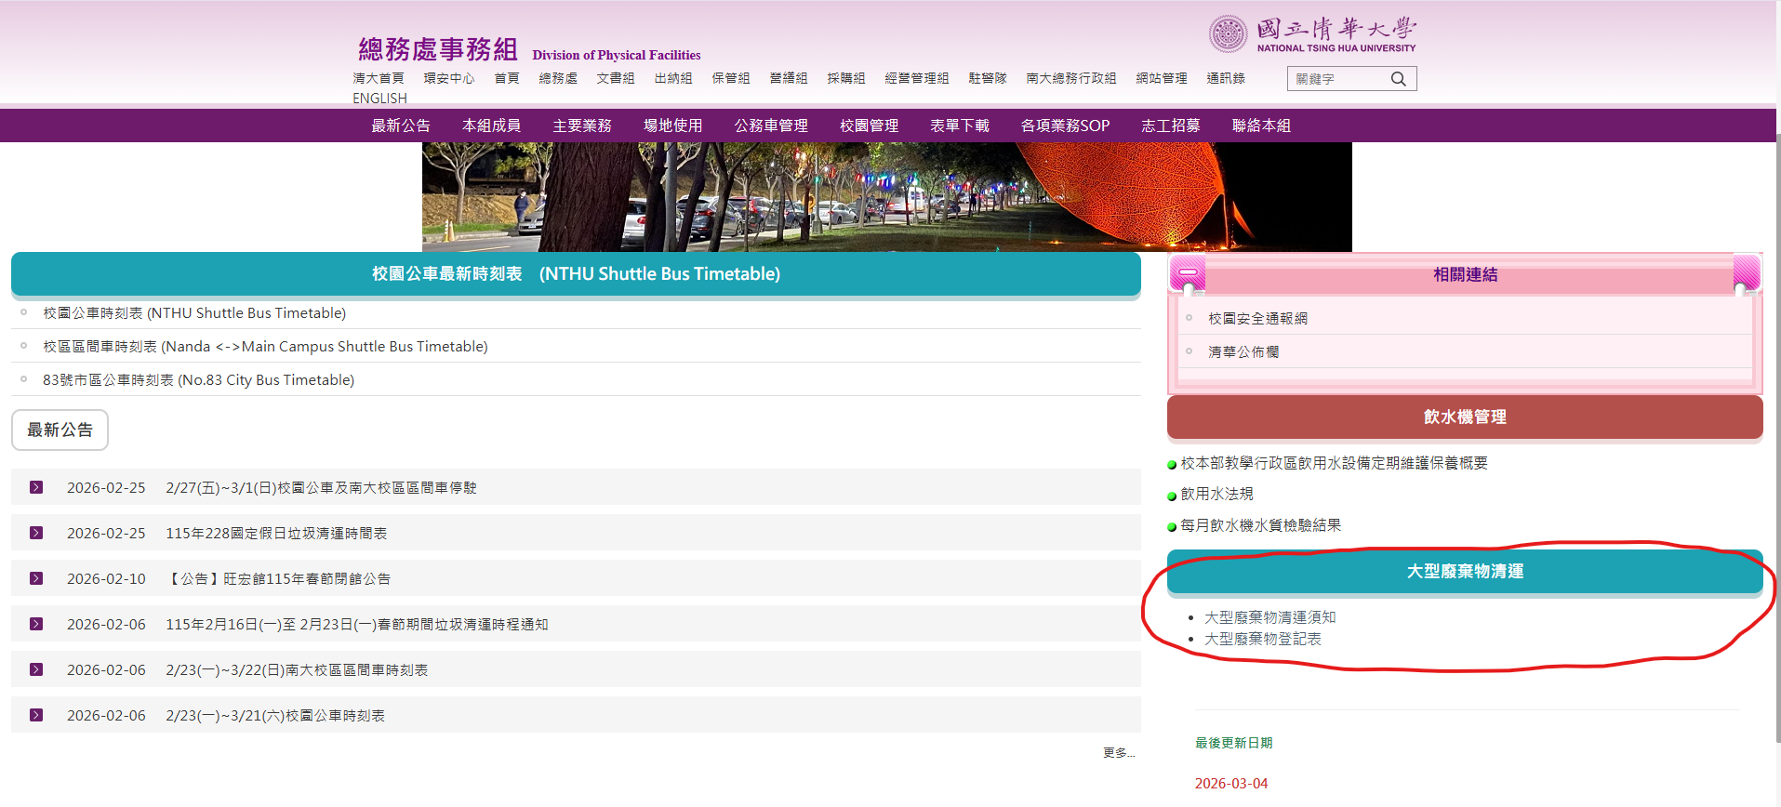1781x807 pixels.
Task: Click the 飲水機管理 header button
Action: click(x=1464, y=417)
